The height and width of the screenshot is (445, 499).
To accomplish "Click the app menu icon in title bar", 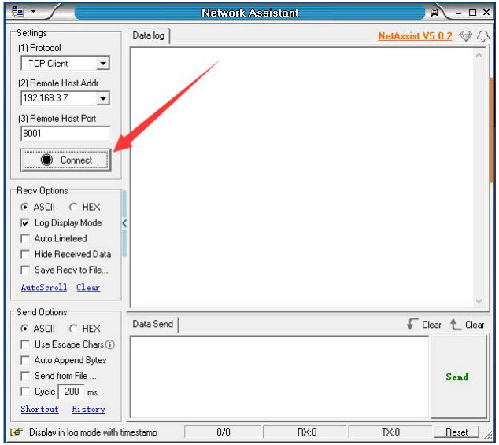I will point(19,13).
